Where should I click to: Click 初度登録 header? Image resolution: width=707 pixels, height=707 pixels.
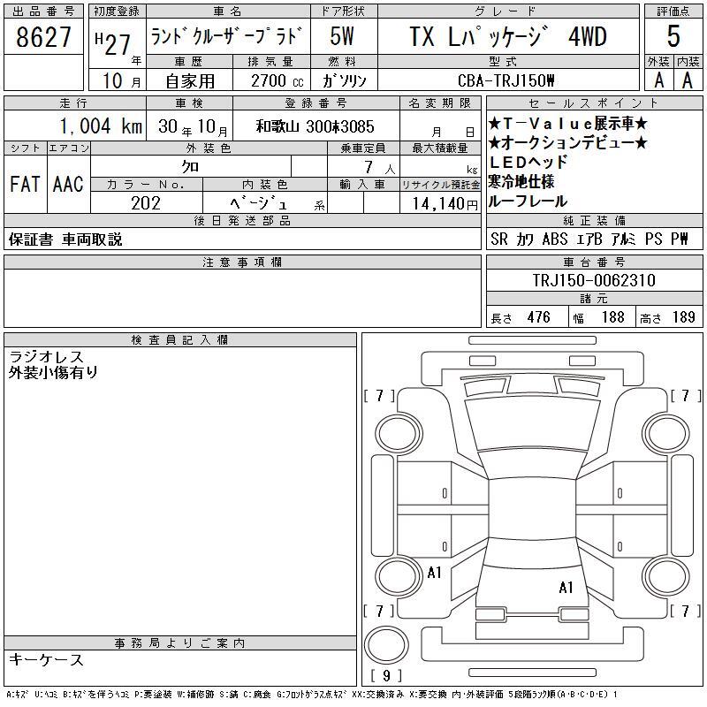point(117,11)
